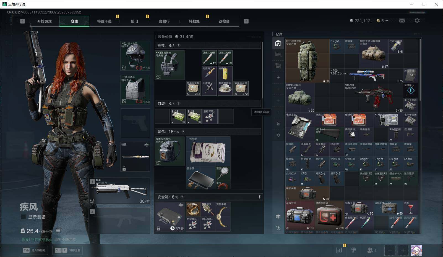Viewport: 443px width, 257px height.
Task: Click the help icon beside 胸挂 8/8
Action: [x=179, y=45]
